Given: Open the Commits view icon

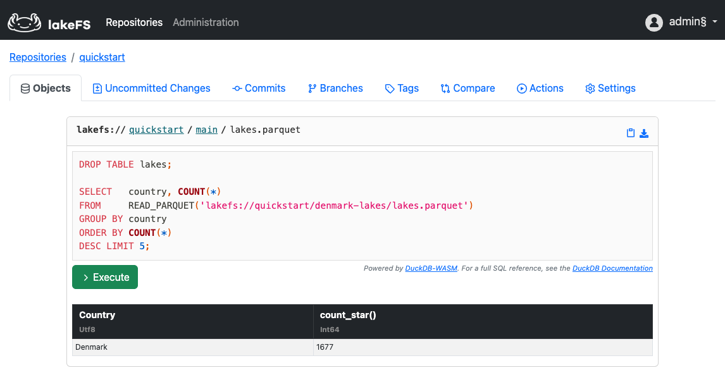Looking at the screenshot, I should (238, 88).
